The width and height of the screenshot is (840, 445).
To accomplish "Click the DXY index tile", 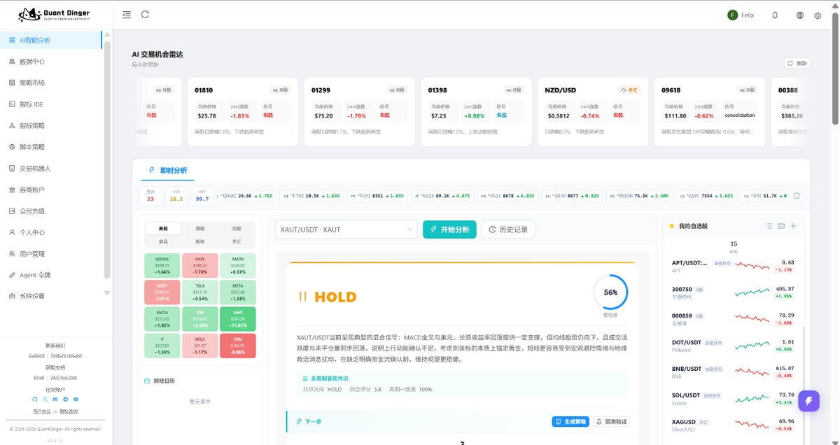I will click(202, 196).
